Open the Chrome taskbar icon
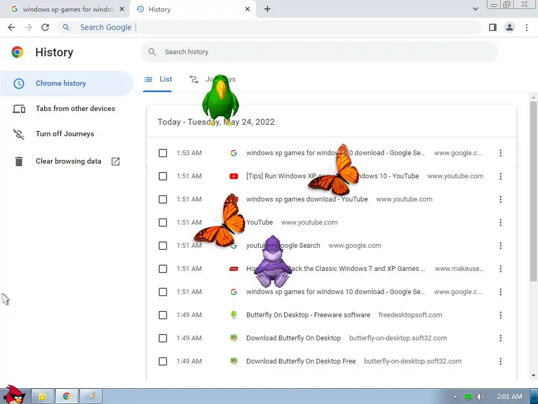Screen dimensions: 538x404 (x=67, y=397)
